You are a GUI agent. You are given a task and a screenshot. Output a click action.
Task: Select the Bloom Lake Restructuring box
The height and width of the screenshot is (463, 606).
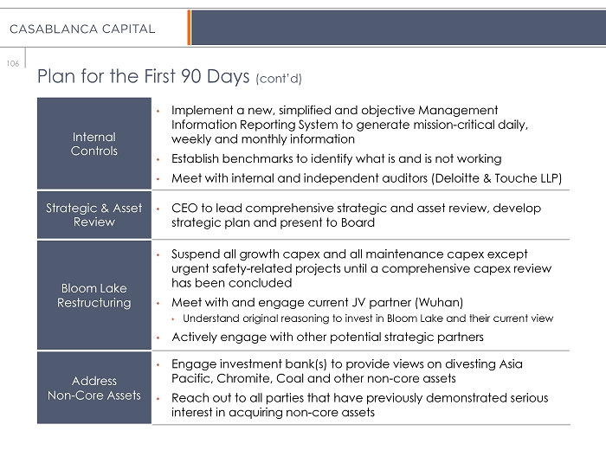[x=93, y=295]
